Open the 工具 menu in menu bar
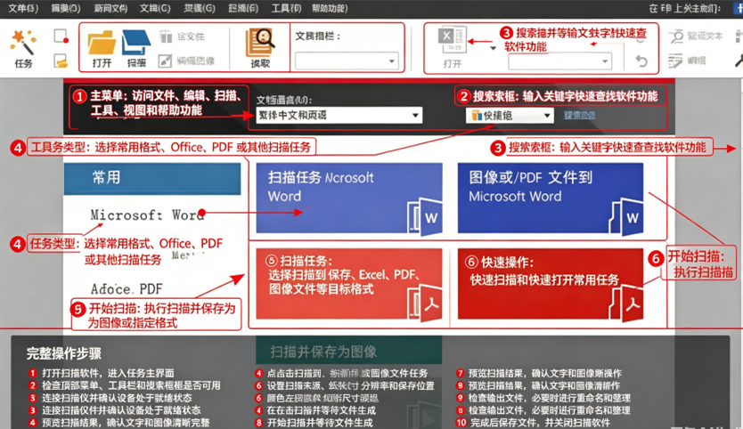 (x=286, y=9)
